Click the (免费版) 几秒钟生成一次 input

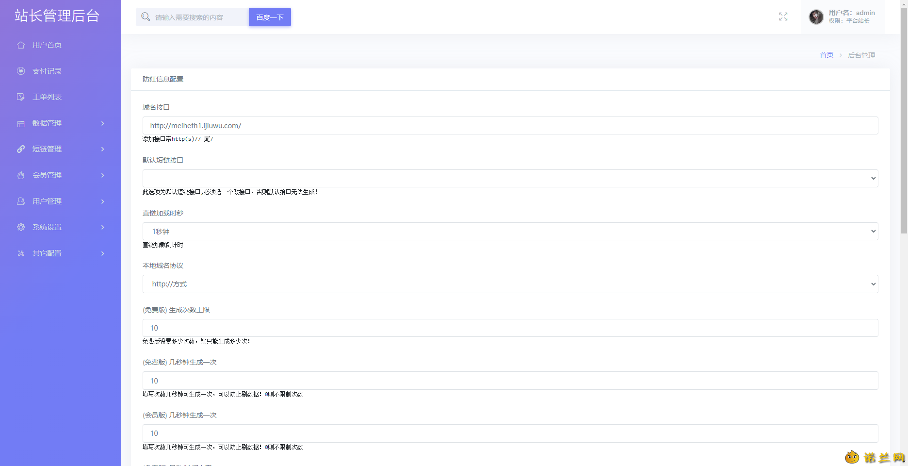[x=510, y=381]
